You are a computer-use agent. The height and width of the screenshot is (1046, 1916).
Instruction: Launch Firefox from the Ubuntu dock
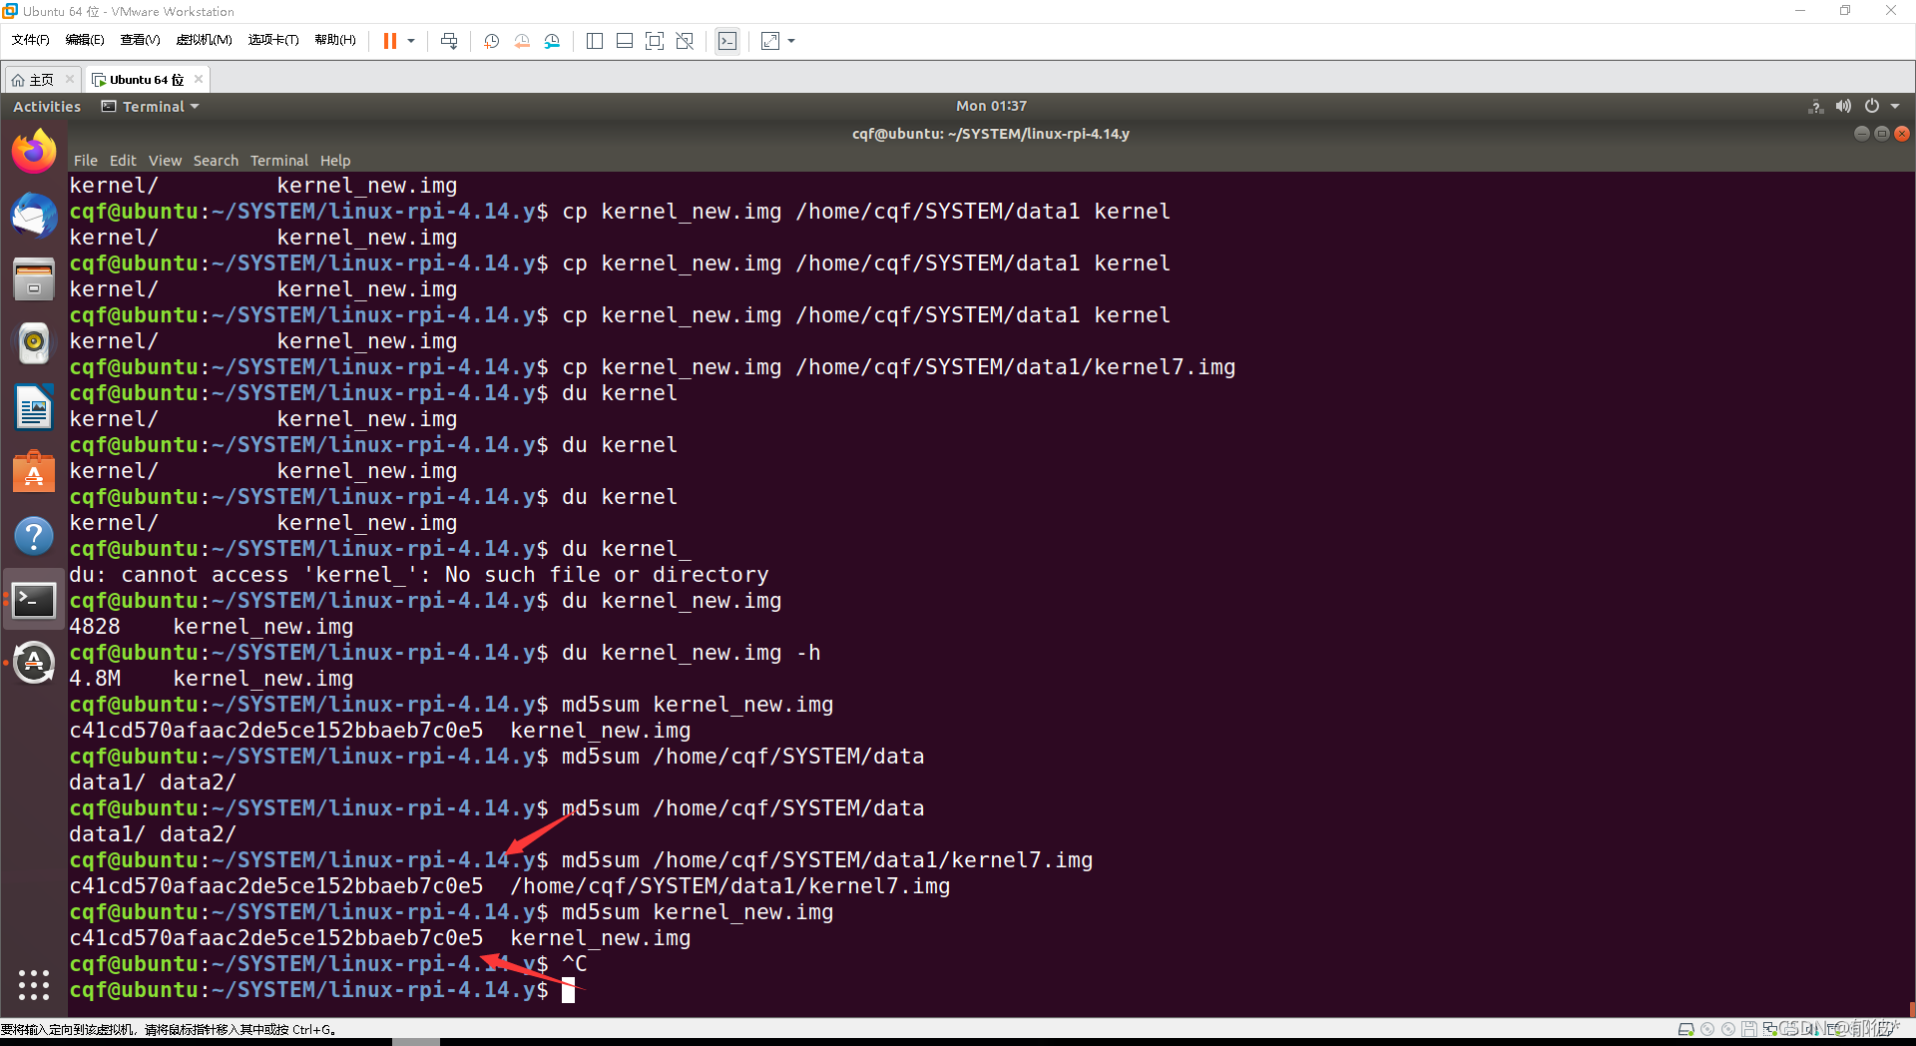coord(34,151)
